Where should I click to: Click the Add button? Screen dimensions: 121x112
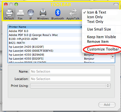107,105
